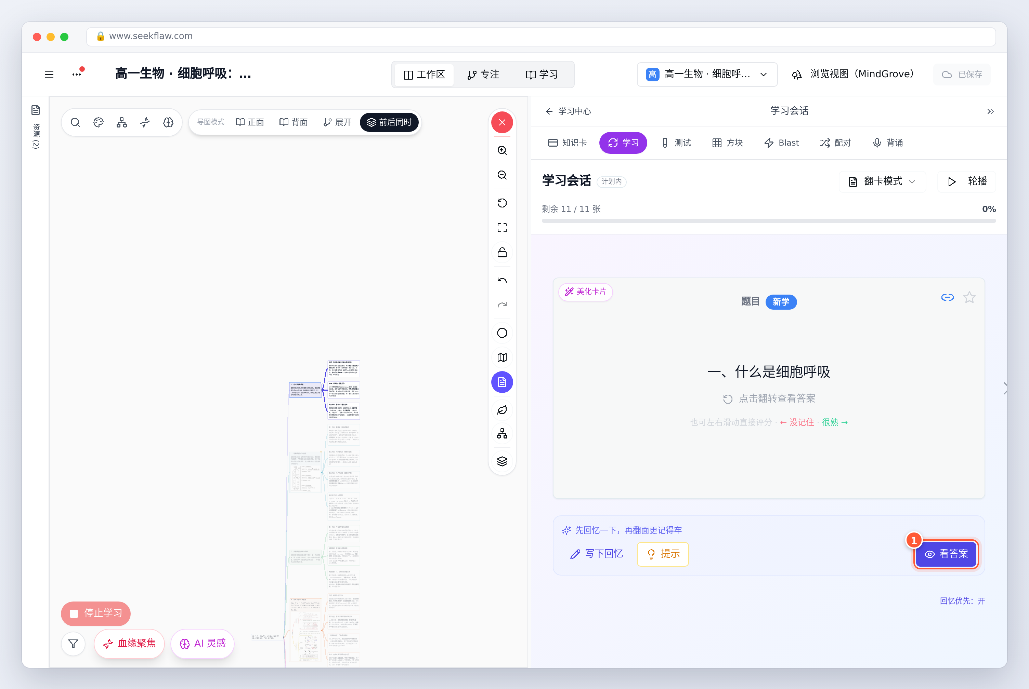Click 写下回忆 to write recall
Image resolution: width=1029 pixels, height=689 pixels.
596,554
